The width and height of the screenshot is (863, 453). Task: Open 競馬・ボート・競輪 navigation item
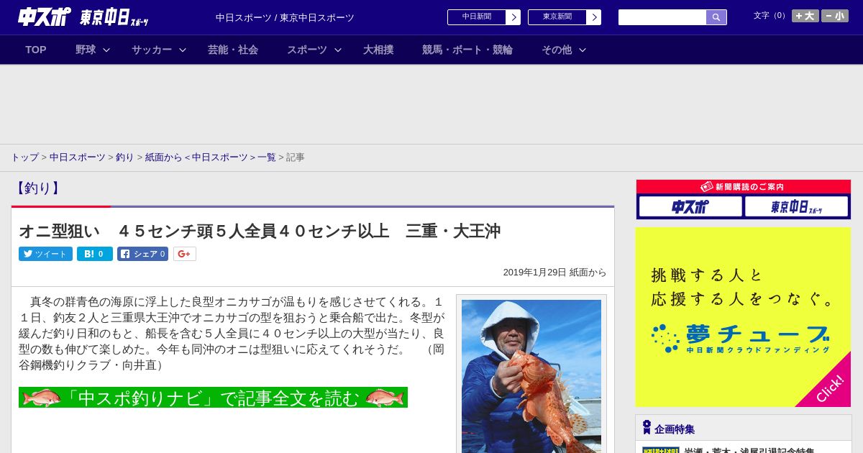pos(467,50)
